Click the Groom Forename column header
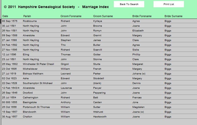 [x=71, y=16]
